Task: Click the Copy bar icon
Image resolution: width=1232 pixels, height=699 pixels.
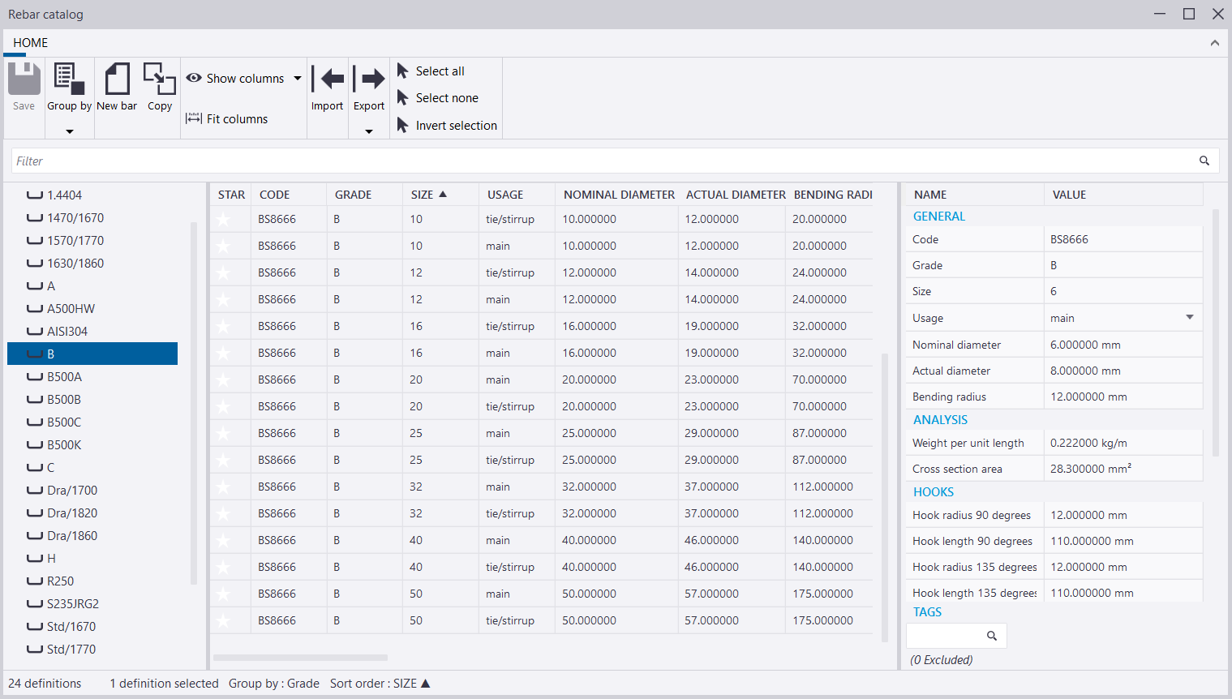Action: [160, 79]
